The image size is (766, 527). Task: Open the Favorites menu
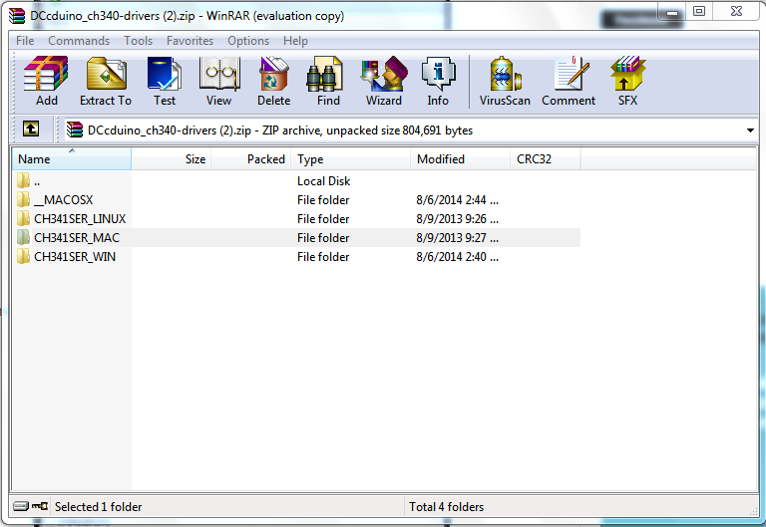191,41
